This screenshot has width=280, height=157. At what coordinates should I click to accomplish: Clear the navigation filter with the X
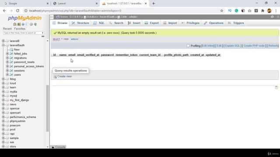click(42, 33)
